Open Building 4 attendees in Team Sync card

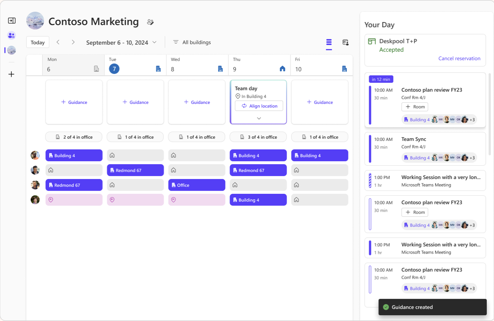[439, 158]
